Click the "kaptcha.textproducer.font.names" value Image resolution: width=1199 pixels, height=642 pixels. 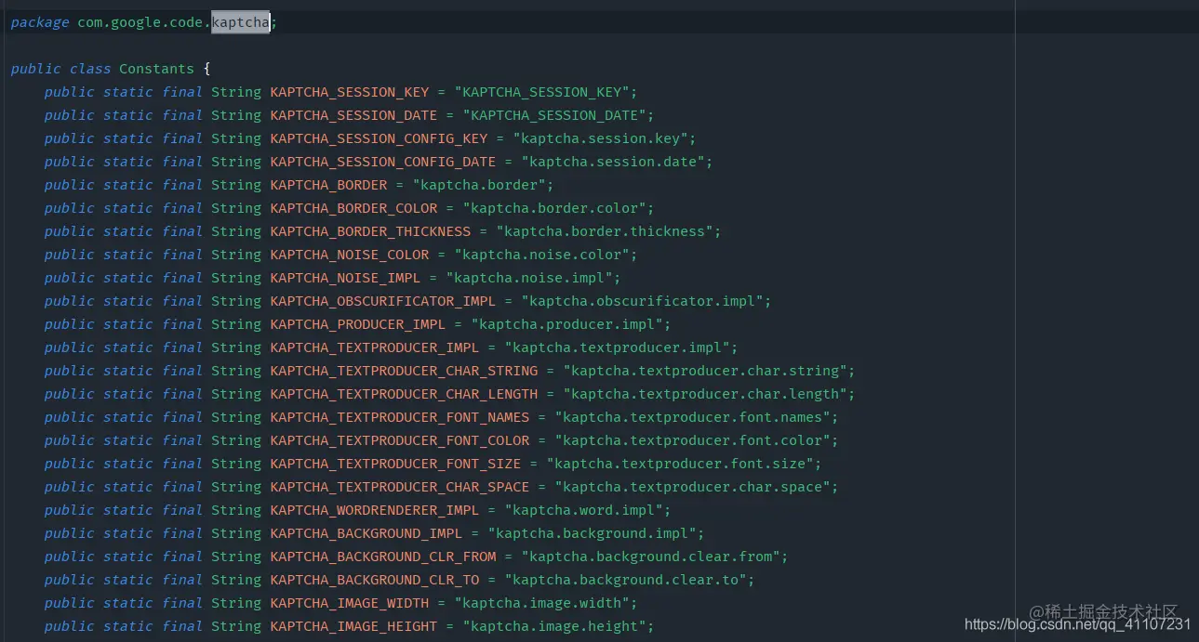tap(693, 417)
